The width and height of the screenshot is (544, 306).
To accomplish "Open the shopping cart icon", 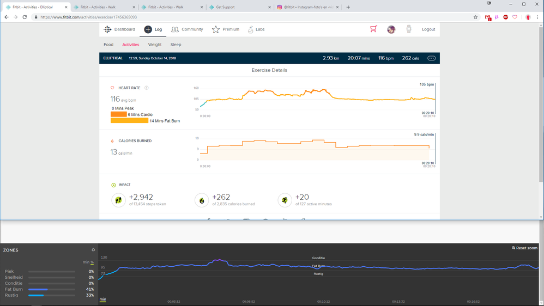I will [373, 29].
